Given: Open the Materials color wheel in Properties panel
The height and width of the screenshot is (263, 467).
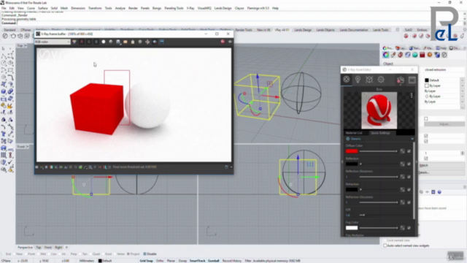Looking at the screenshot, I should (x=386, y=55).
